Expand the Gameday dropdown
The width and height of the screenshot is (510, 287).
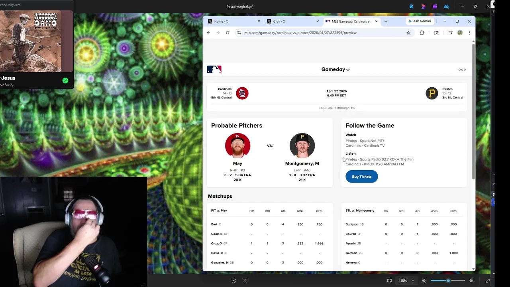(335, 69)
